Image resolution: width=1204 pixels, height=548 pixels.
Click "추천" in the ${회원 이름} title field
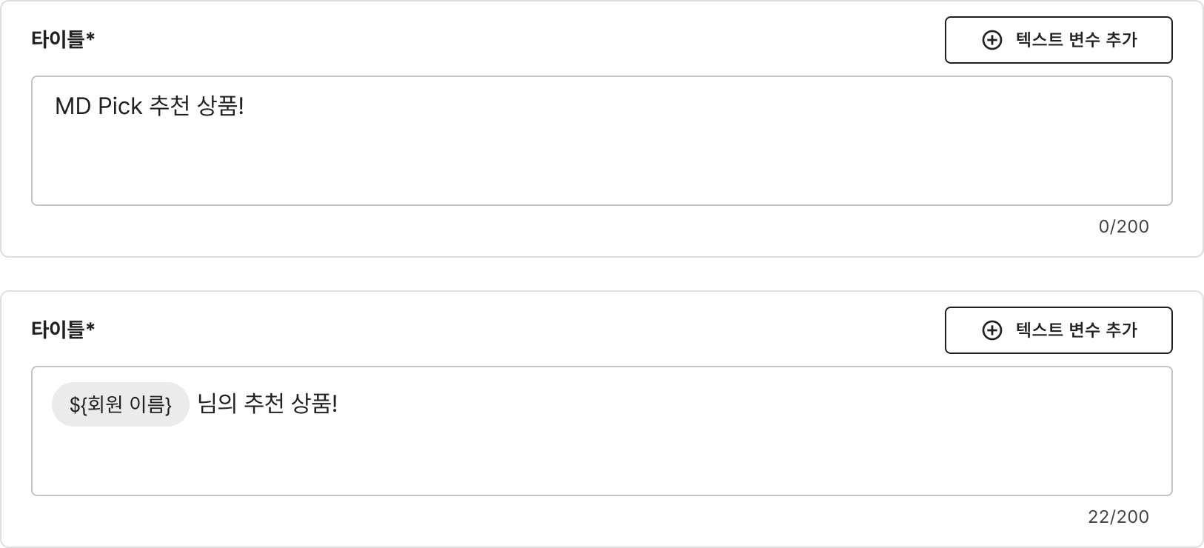pyautogui.click(x=264, y=404)
